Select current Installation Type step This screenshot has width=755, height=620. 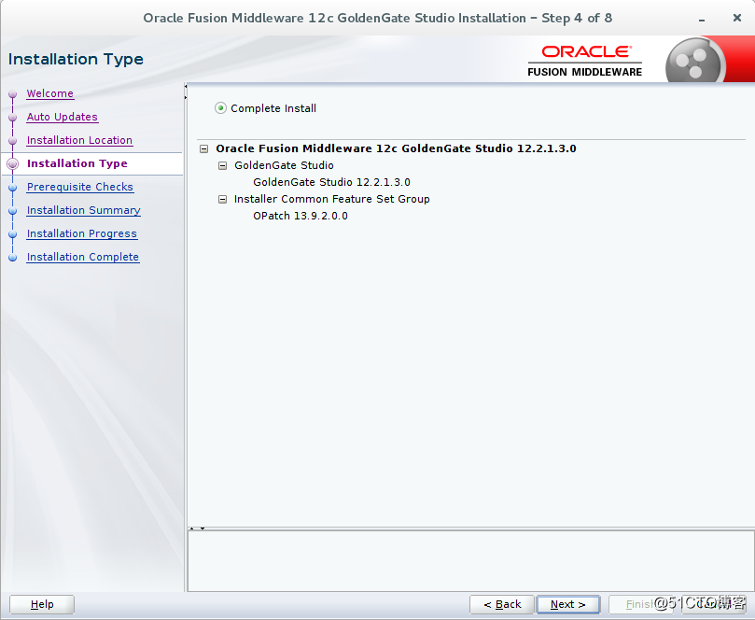(77, 163)
